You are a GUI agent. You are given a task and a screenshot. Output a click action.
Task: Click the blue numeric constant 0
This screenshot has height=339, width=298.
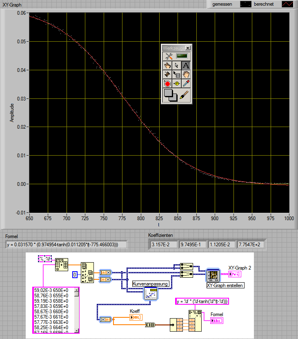(x=75, y=275)
